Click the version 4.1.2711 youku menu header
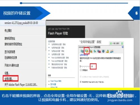Screen dimensions: 140x105 point(21,23)
